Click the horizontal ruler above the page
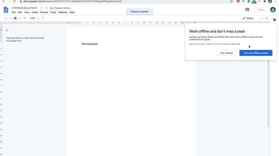The image size is (279, 156). (x=132, y=23)
